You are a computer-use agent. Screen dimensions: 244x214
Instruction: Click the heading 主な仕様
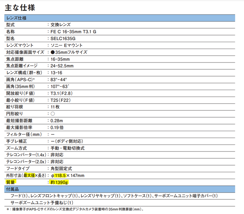20,7
